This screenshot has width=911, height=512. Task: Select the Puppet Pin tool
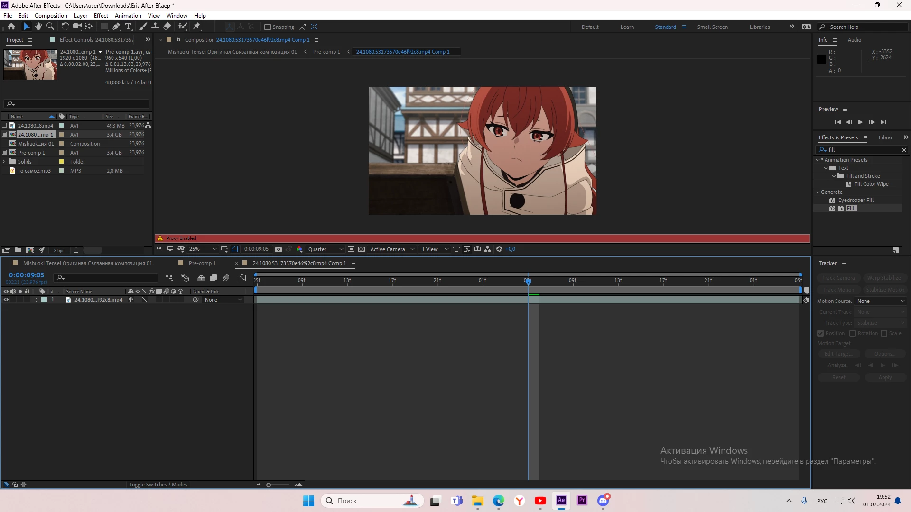coord(197,27)
